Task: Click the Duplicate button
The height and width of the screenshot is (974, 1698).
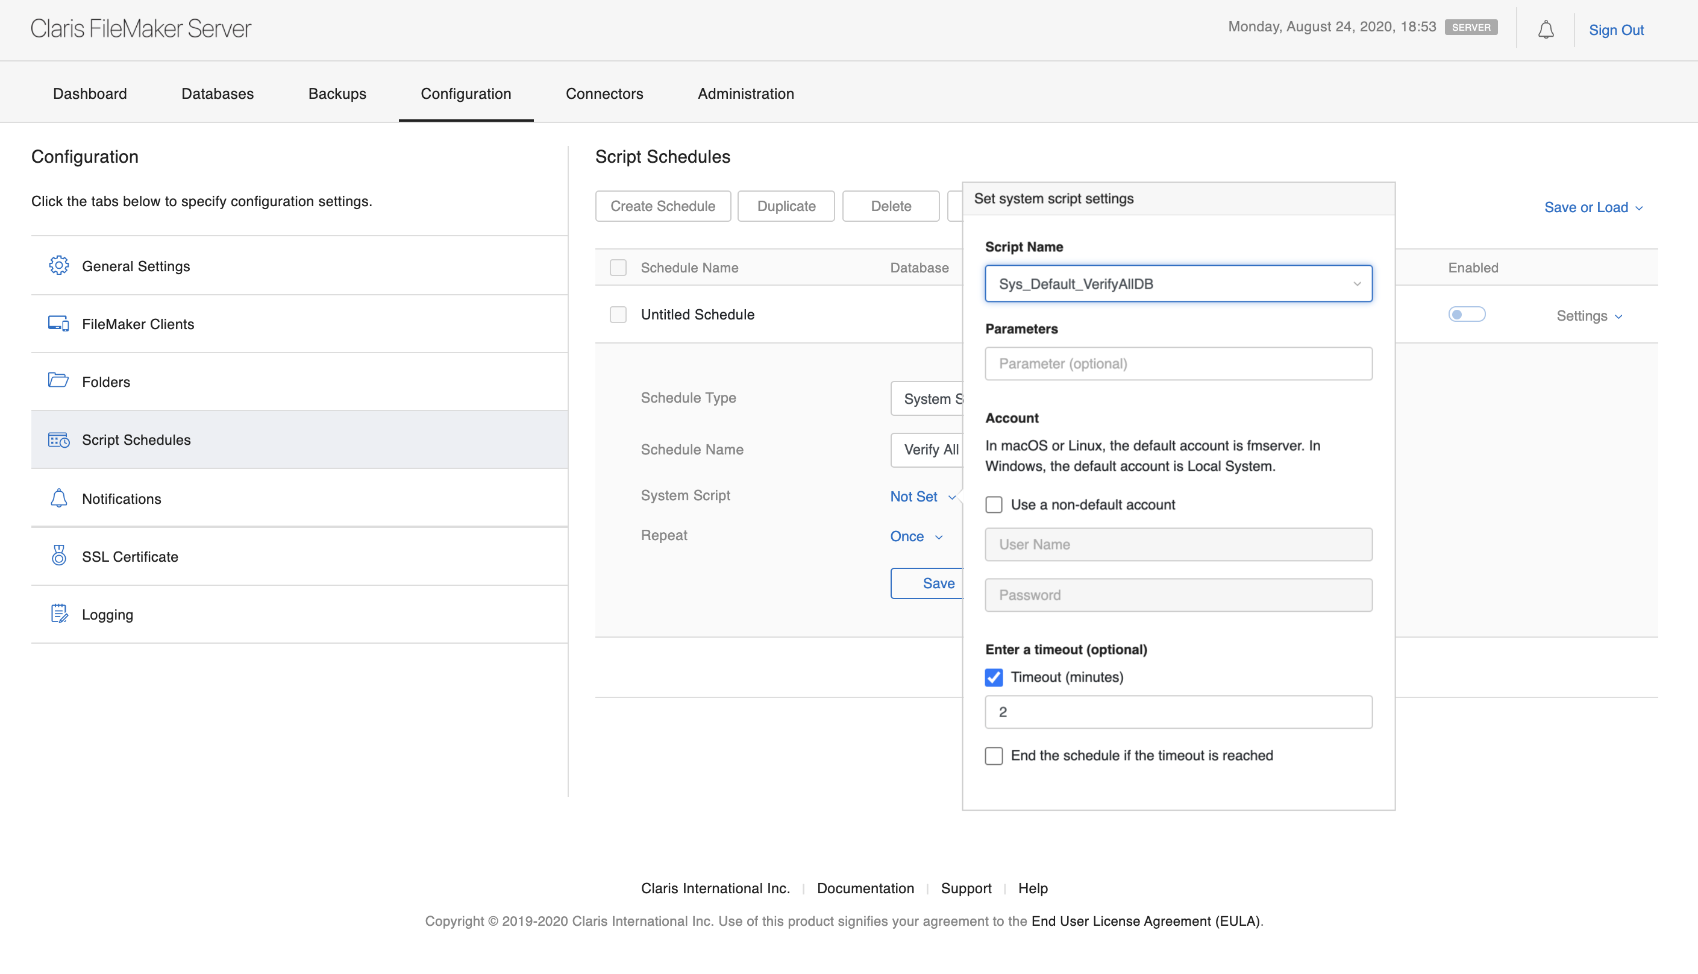Action: [x=786, y=206]
